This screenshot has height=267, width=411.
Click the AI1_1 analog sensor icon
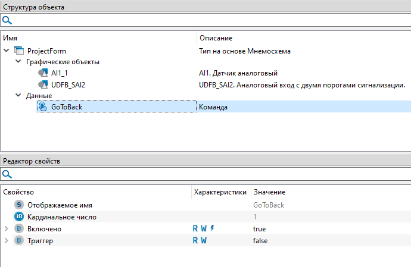click(42, 73)
